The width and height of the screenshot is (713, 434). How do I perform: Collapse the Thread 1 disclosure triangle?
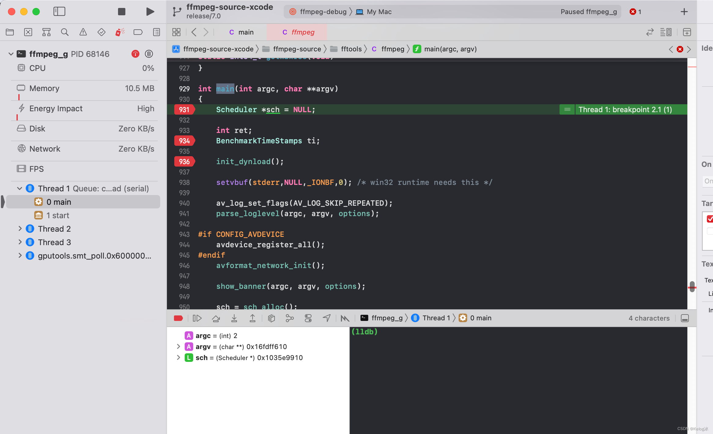point(20,188)
